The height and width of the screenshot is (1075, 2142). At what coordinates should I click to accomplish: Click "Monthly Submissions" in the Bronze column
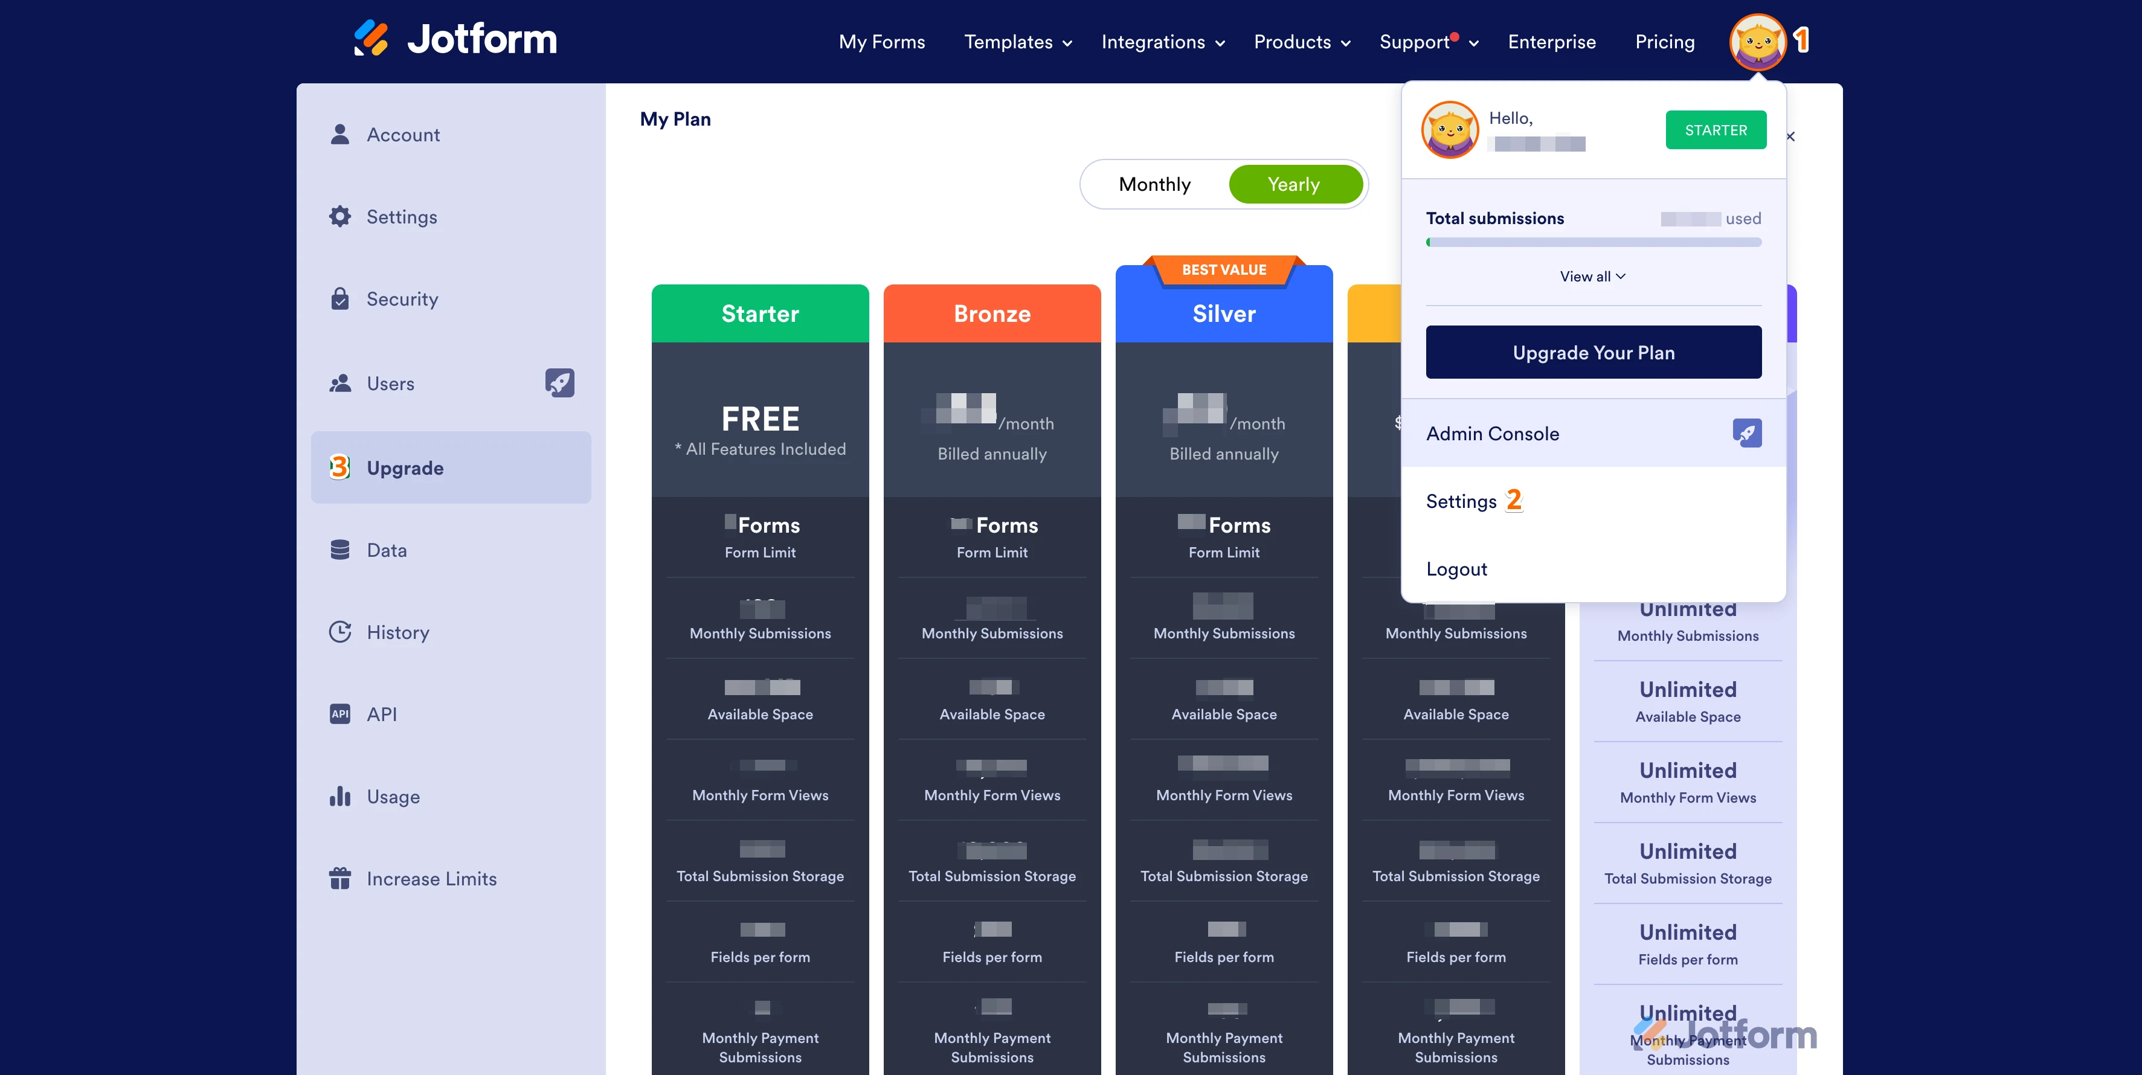click(992, 634)
